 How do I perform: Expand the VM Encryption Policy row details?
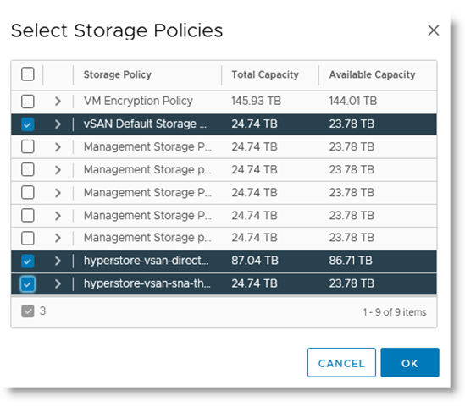coord(58,102)
